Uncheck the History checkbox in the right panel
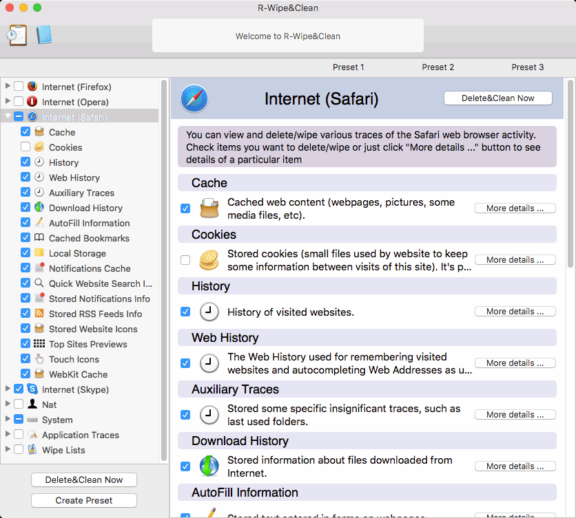The width and height of the screenshot is (576, 518). pyautogui.click(x=185, y=312)
